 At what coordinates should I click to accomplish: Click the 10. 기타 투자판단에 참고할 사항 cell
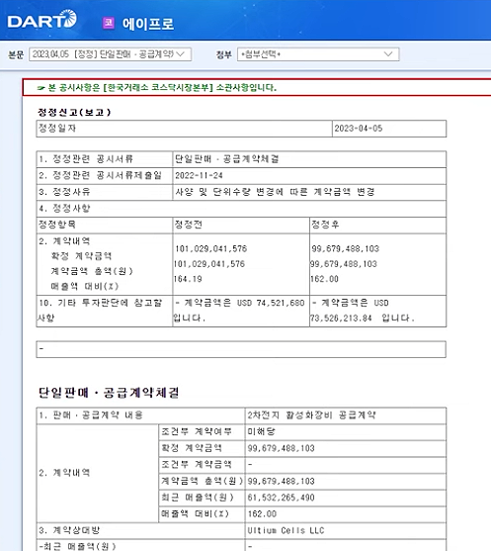click(x=105, y=311)
